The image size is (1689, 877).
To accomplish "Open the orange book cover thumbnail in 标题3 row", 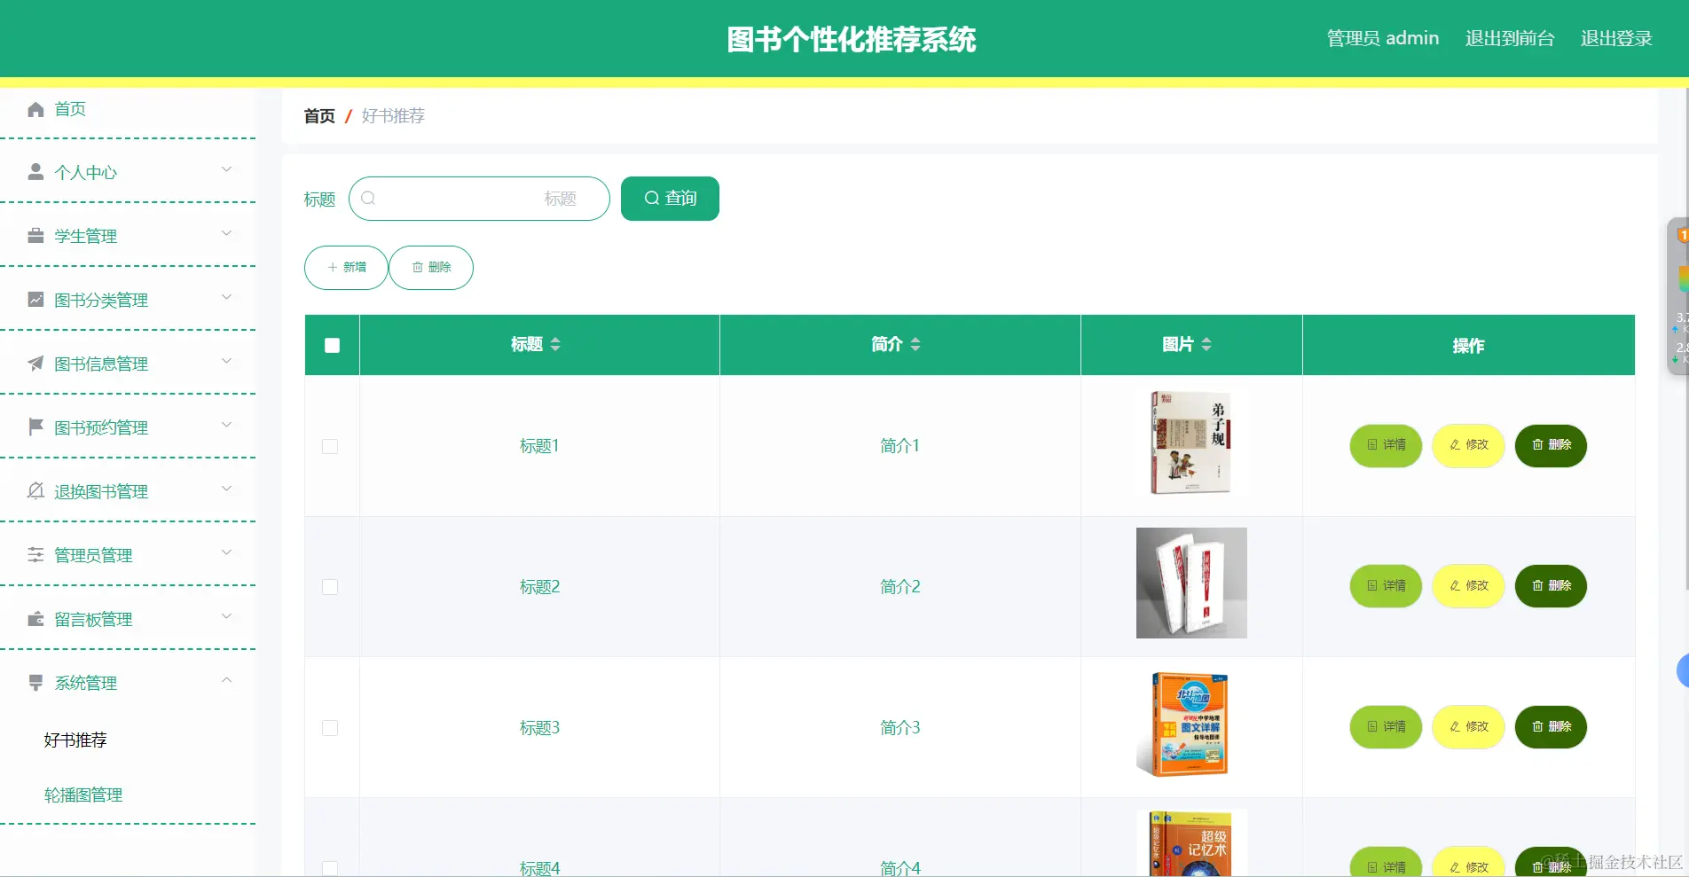I will [x=1191, y=724].
